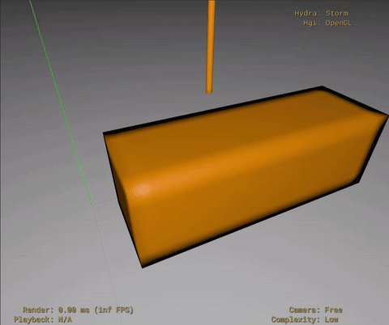Screen dimensions: 389x325
Task: Click the 'Playback: N/A' status text
Action: click(x=43, y=320)
